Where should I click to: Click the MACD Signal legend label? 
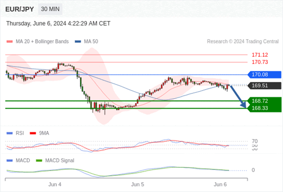click(59, 161)
